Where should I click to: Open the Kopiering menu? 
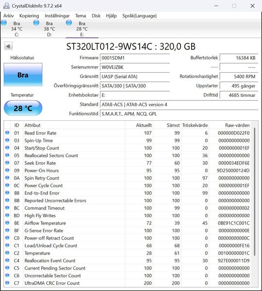click(x=29, y=16)
